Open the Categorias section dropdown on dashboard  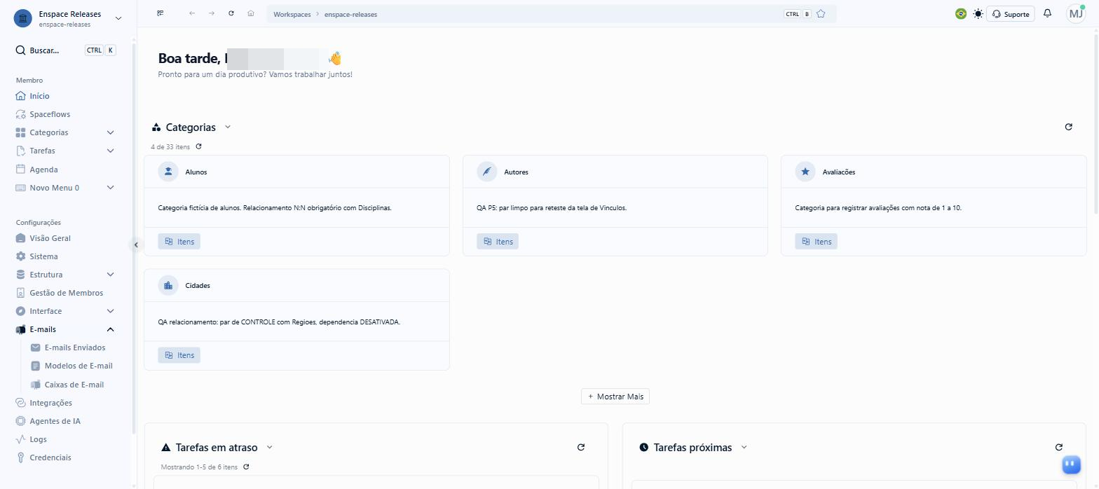point(228,128)
